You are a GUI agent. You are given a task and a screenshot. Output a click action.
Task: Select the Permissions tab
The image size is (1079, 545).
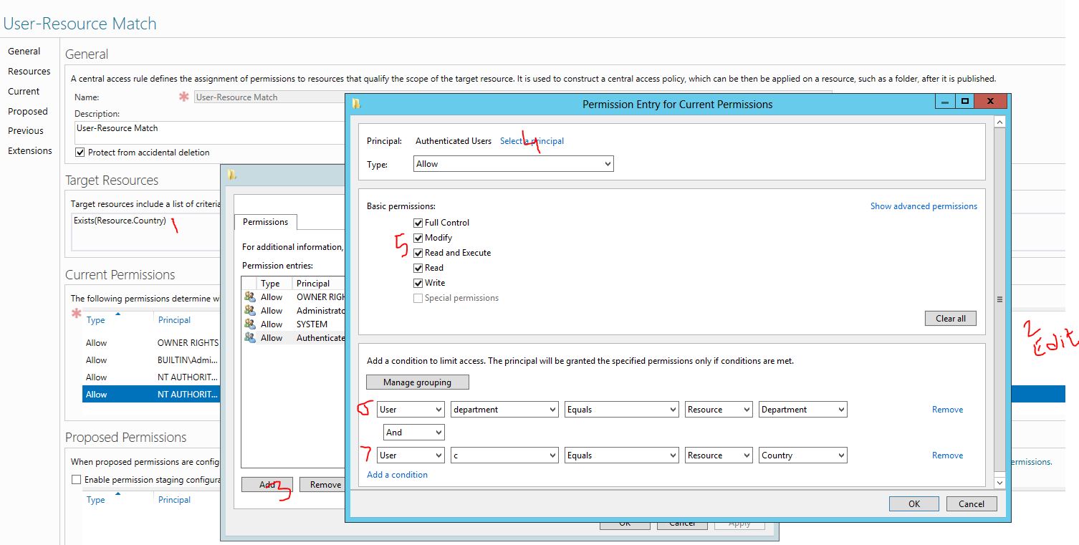(x=265, y=222)
